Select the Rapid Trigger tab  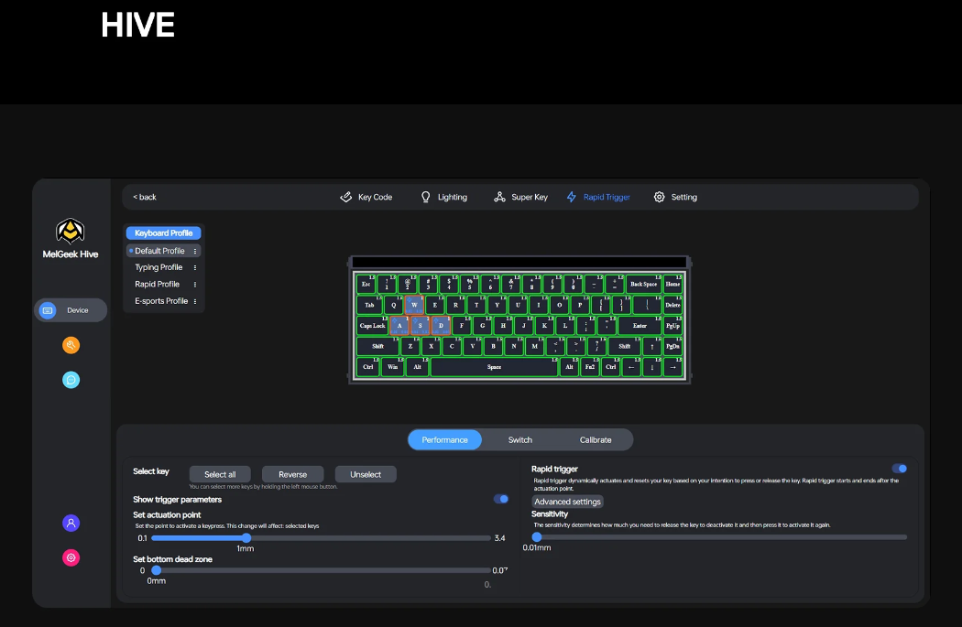pos(598,197)
